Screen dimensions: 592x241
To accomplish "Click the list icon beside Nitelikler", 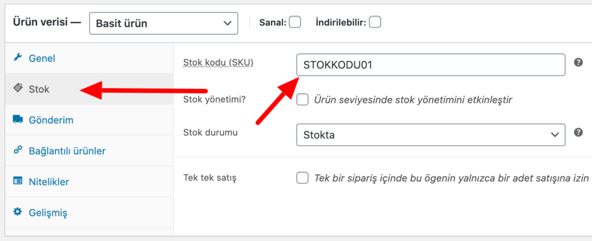I will [x=18, y=181].
